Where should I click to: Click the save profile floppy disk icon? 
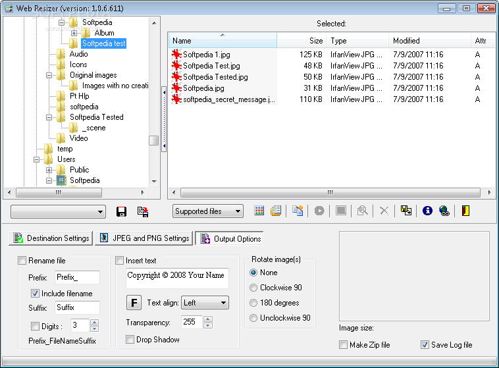[x=121, y=212]
